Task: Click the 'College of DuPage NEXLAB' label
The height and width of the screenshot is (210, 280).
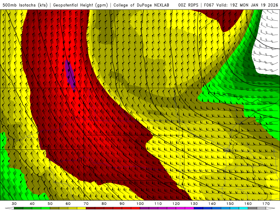Action: [x=141, y=5]
